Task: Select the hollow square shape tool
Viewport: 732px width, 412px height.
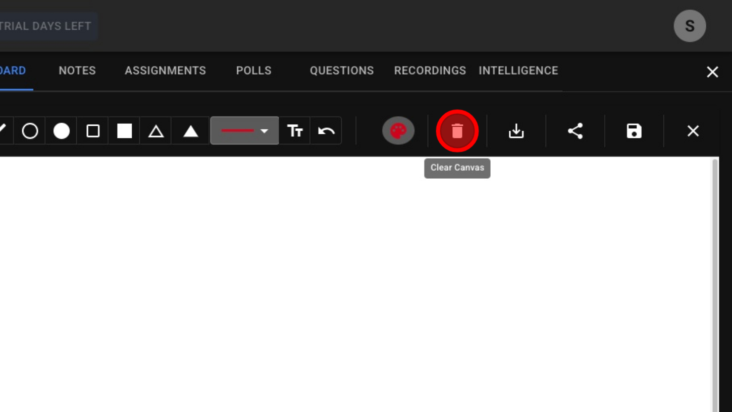Action: 93,131
